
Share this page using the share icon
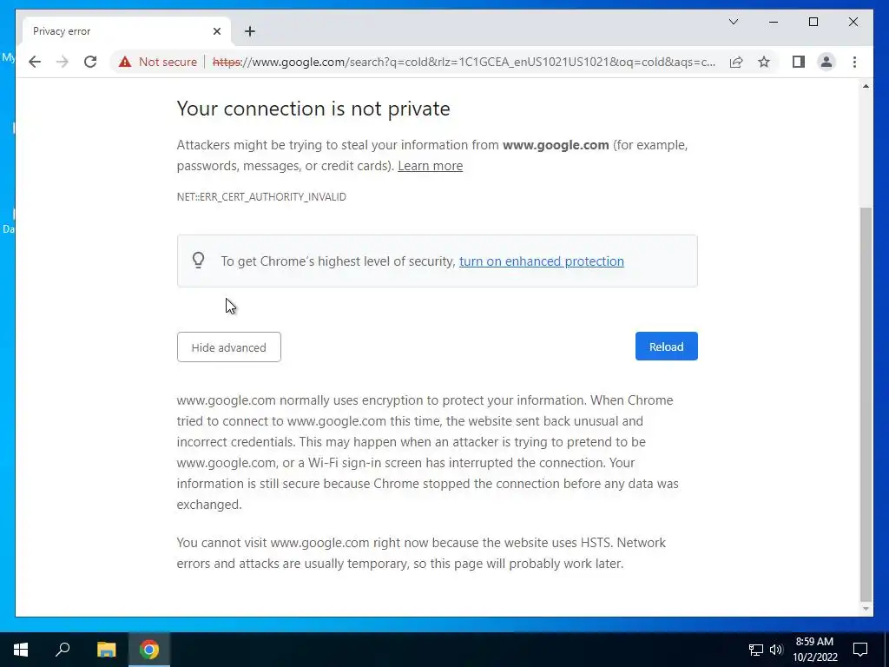coord(736,62)
